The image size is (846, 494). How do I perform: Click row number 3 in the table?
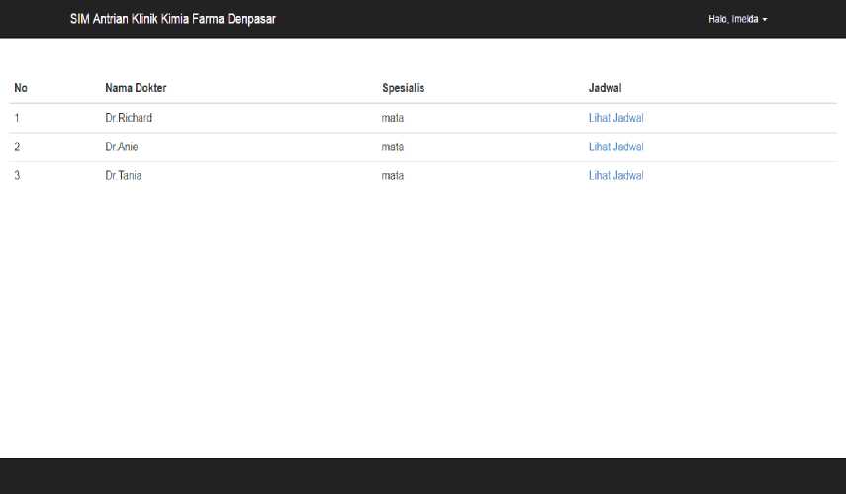(x=17, y=176)
